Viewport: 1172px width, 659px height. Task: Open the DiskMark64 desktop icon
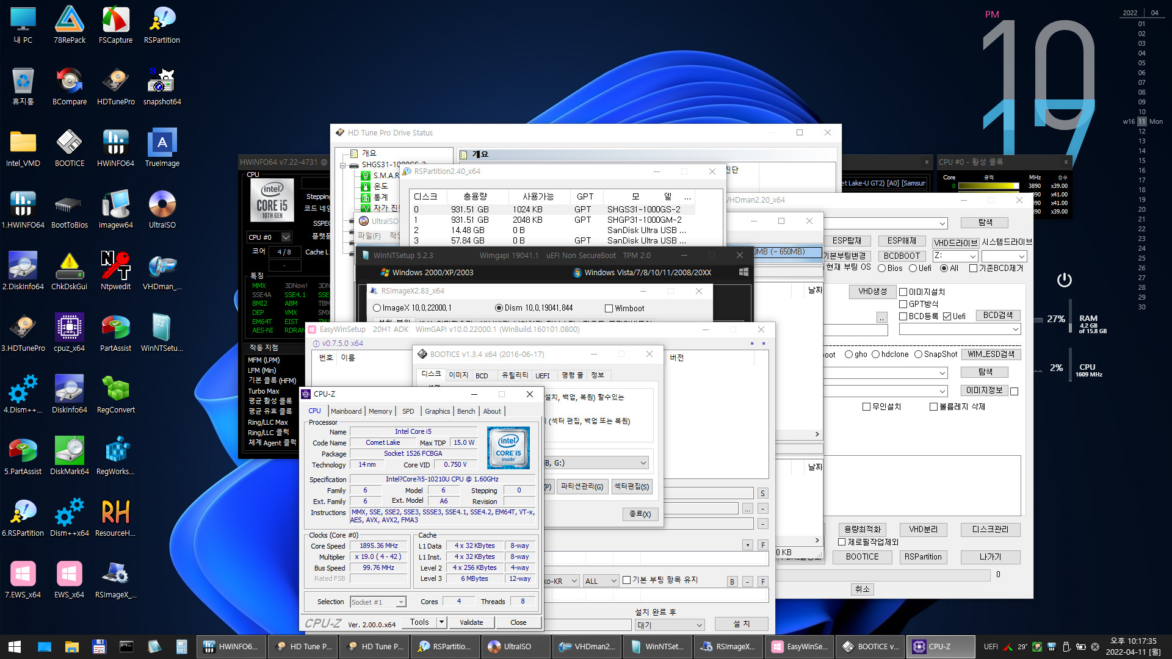tap(70, 456)
